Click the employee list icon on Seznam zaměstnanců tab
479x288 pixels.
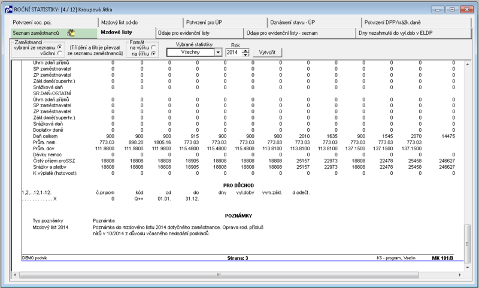click(71, 33)
